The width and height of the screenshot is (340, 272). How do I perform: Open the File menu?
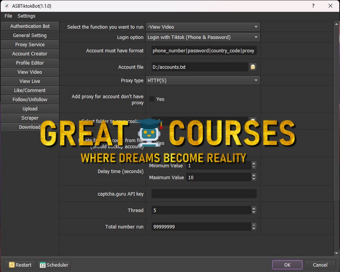[x=8, y=16]
